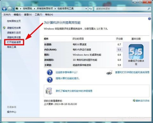Click the blue help icon at top right
Image resolution: width=153 pixels, height=123 pixels.
(x=149, y=19)
